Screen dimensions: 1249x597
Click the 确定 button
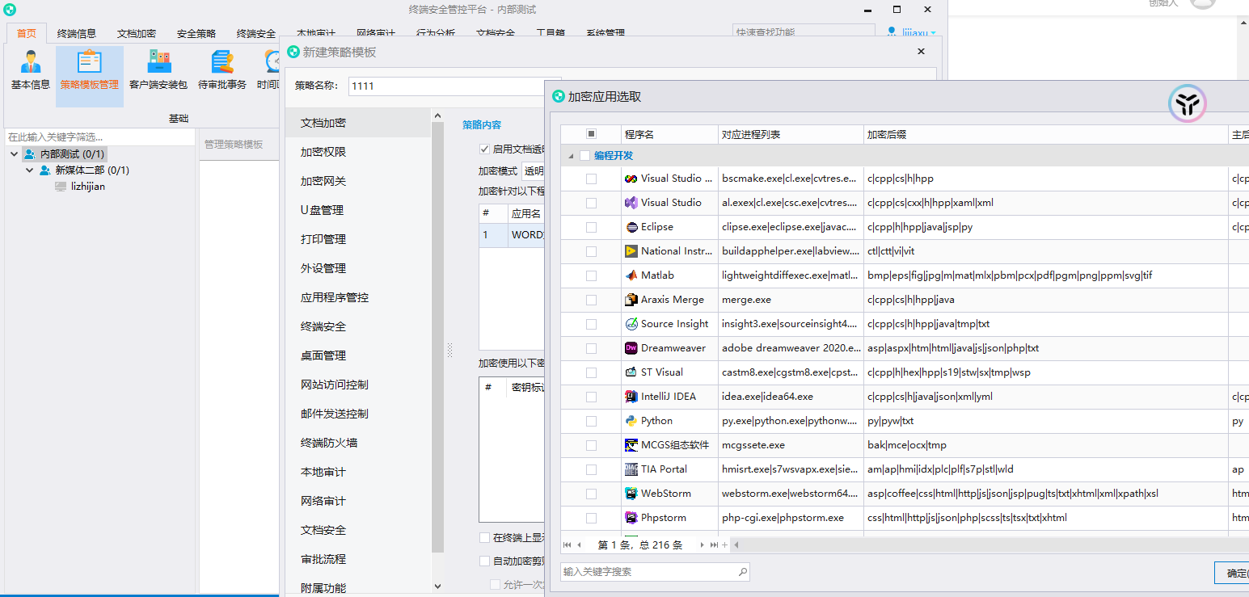pos(1233,573)
